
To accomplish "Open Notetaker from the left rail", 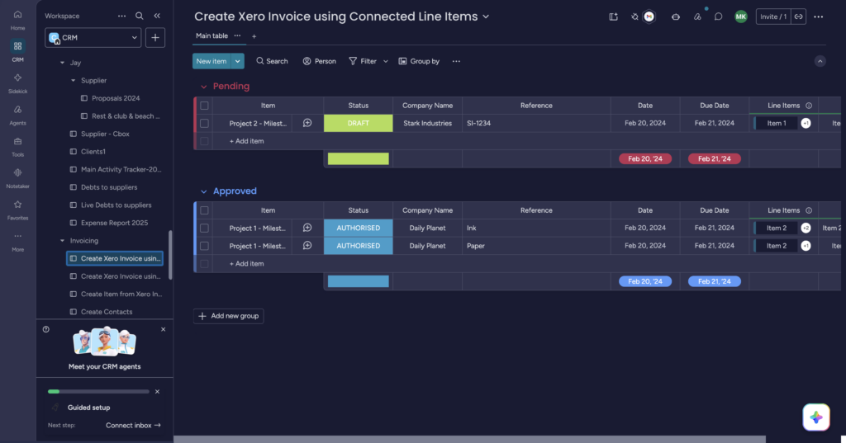I will pyautogui.click(x=18, y=178).
